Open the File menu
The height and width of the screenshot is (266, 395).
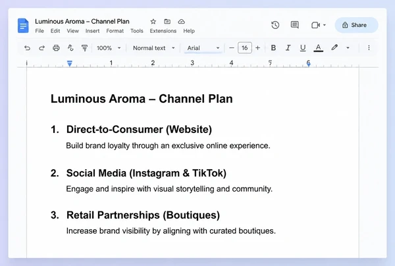pyautogui.click(x=39, y=31)
